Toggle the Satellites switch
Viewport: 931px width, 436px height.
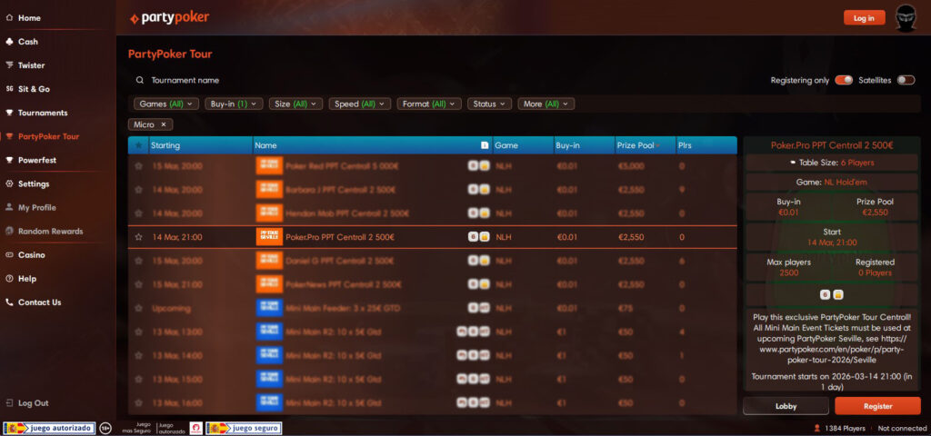pyautogui.click(x=906, y=80)
